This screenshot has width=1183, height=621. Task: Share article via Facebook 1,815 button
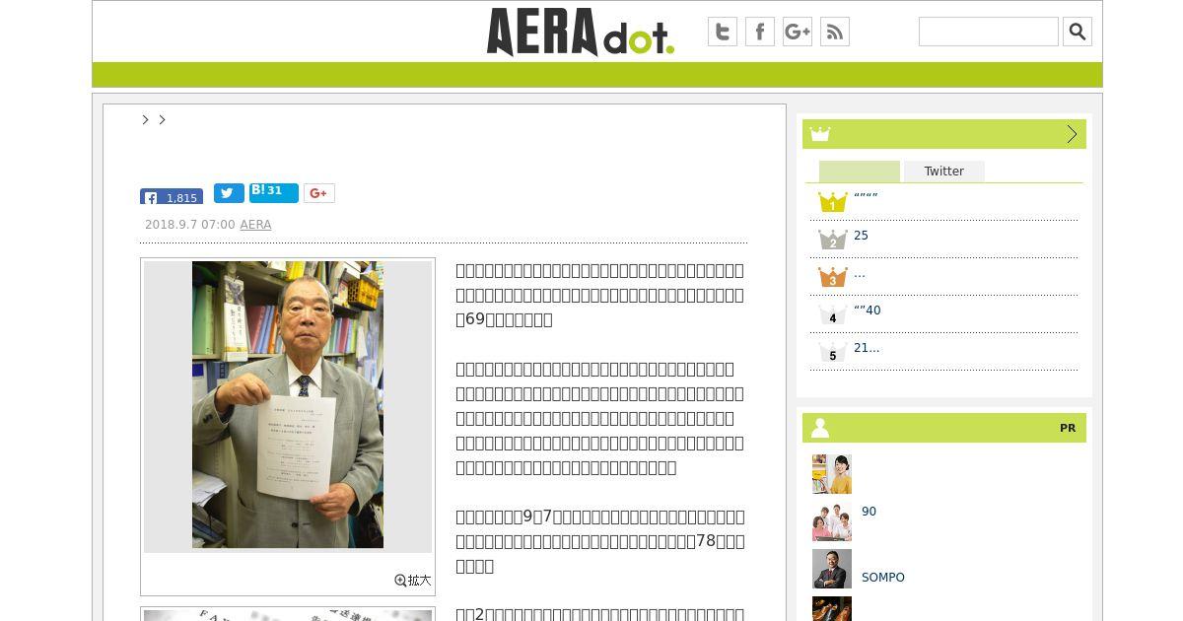(172, 196)
